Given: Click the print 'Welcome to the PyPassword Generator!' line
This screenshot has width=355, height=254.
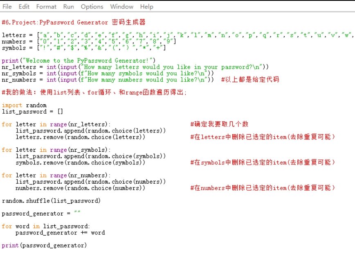Looking at the screenshot, I should [79, 61].
